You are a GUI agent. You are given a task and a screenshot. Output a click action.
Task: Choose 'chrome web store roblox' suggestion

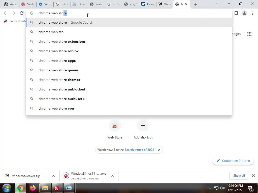pos(129,51)
